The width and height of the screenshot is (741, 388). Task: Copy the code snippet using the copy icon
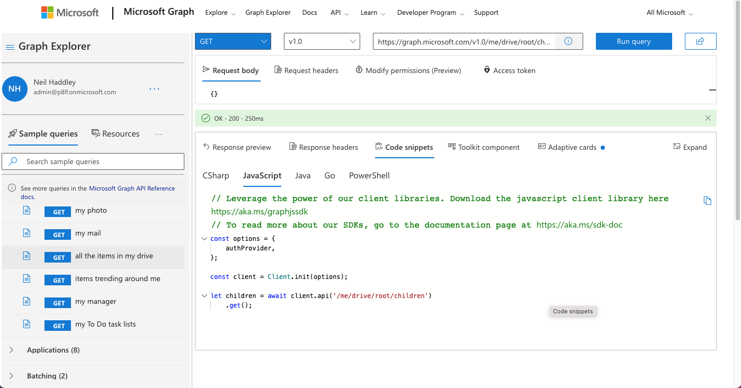[707, 201]
